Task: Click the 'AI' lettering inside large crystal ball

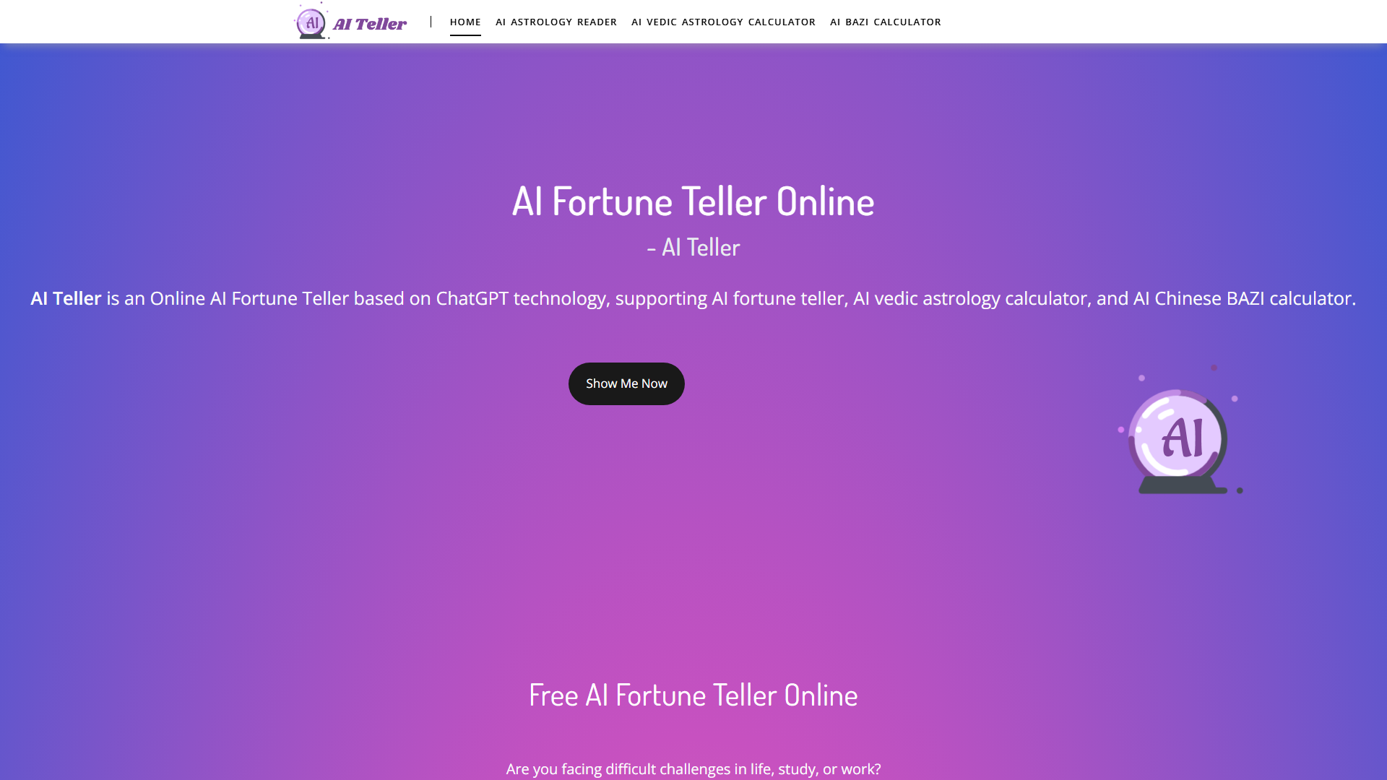Action: [1183, 438]
